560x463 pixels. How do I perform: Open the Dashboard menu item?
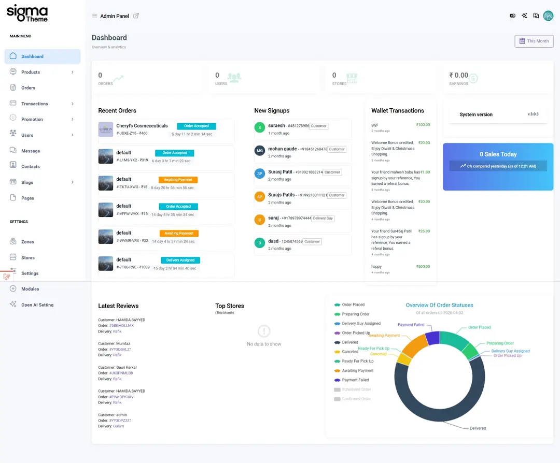click(43, 56)
